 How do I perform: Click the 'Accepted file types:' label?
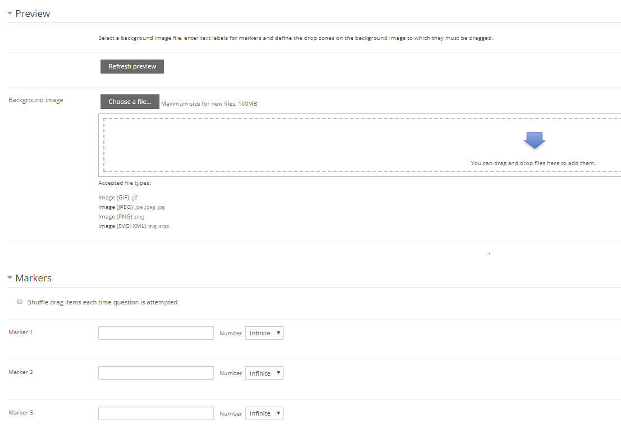click(125, 183)
